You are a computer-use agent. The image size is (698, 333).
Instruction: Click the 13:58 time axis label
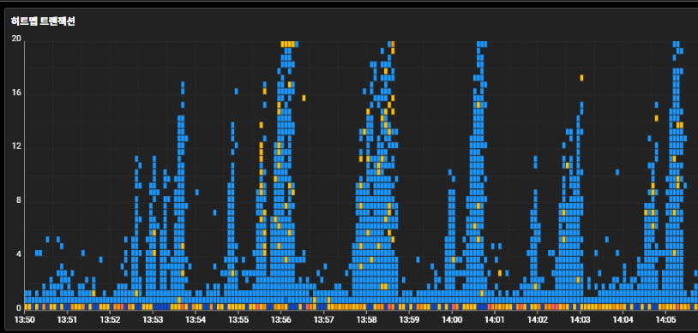coord(366,319)
